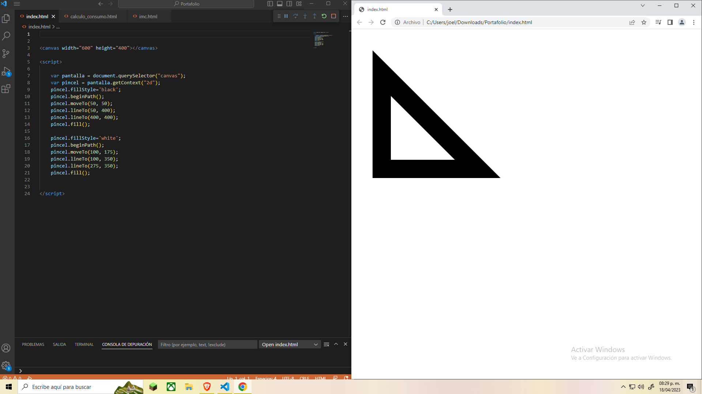
Task: Open the Extensions view in VS Code
Action: click(x=6, y=89)
